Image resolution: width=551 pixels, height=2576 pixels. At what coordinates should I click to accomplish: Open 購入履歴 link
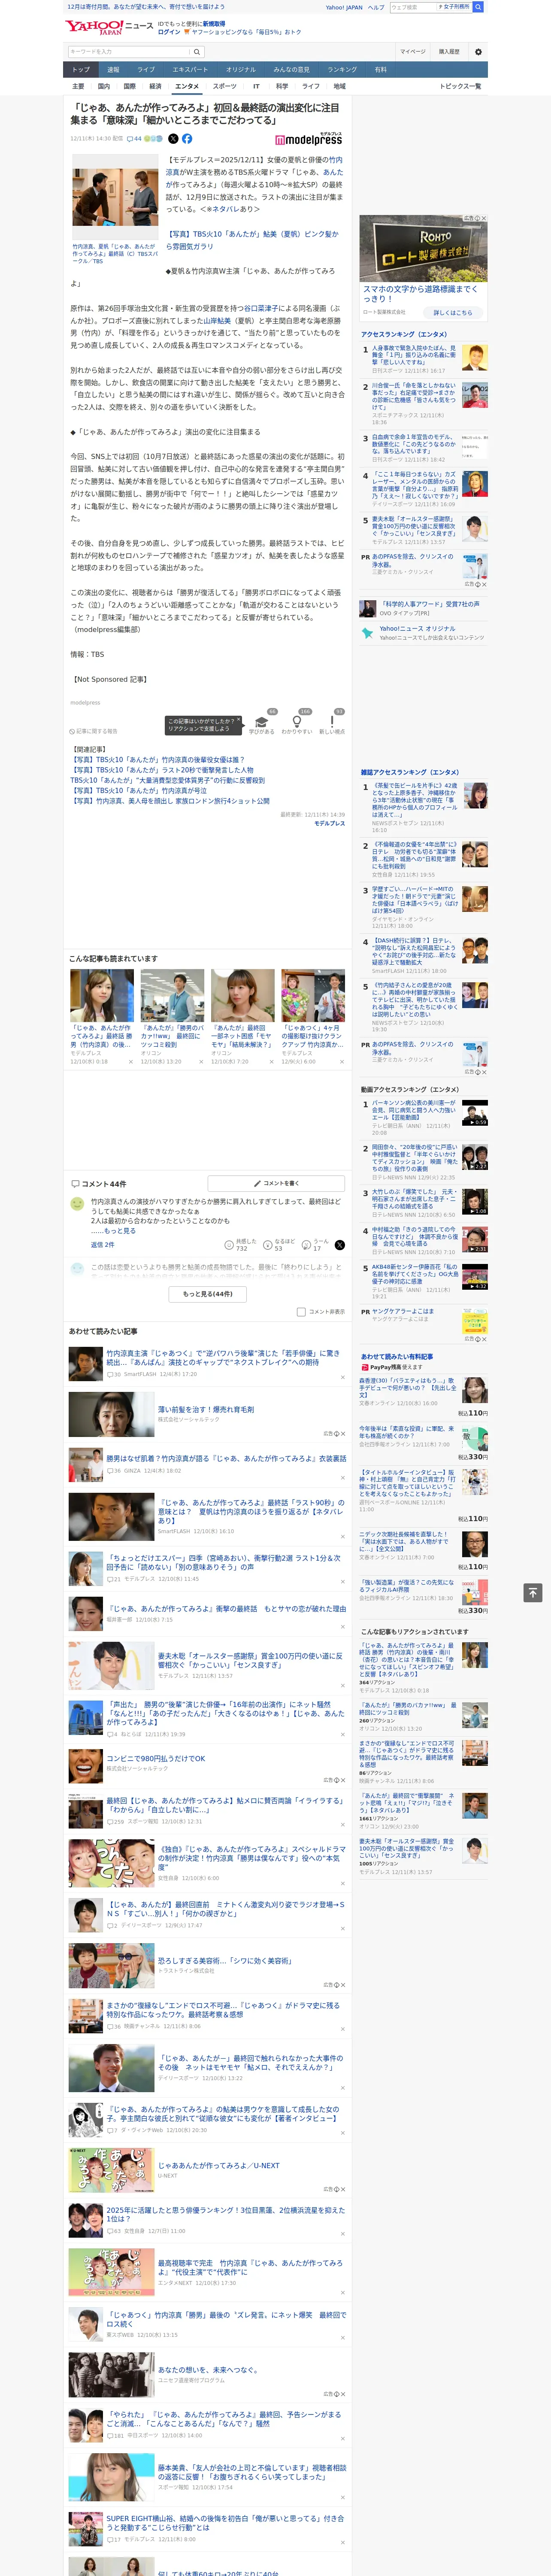point(449,52)
